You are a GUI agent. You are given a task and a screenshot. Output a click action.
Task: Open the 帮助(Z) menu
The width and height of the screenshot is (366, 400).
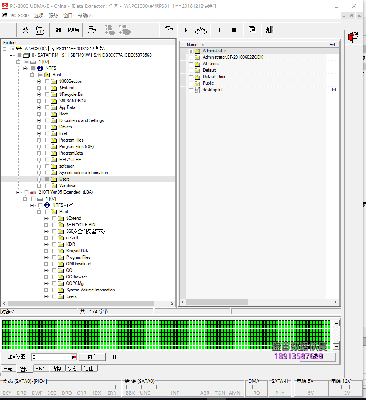click(x=85, y=16)
